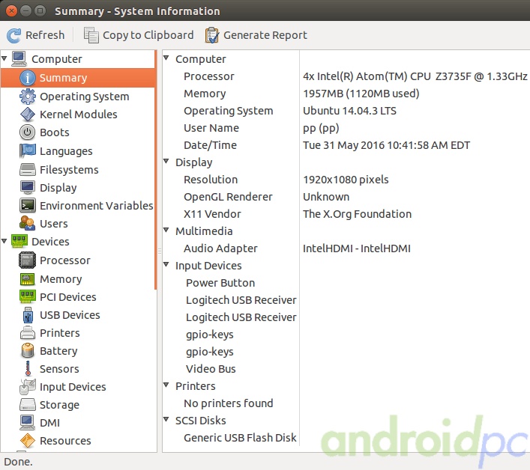Open Resources orange diamond icon

[x=28, y=441]
